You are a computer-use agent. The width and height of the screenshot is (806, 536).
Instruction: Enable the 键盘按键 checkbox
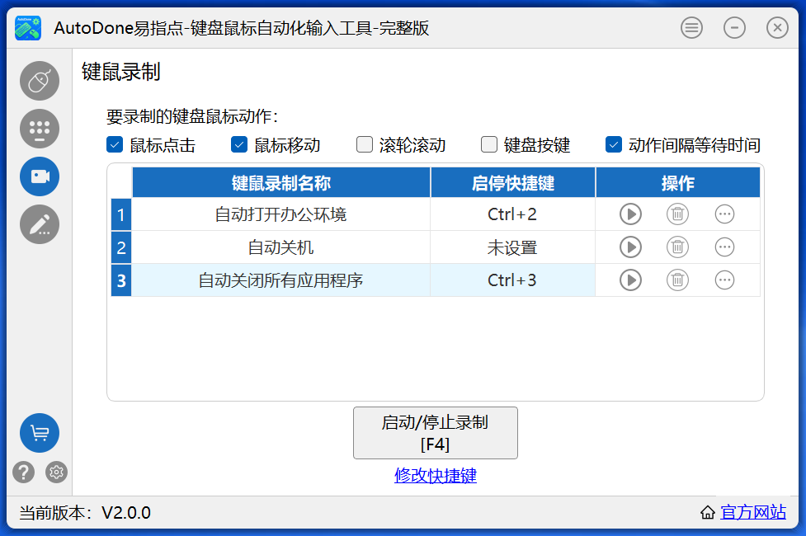coord(489,144)
